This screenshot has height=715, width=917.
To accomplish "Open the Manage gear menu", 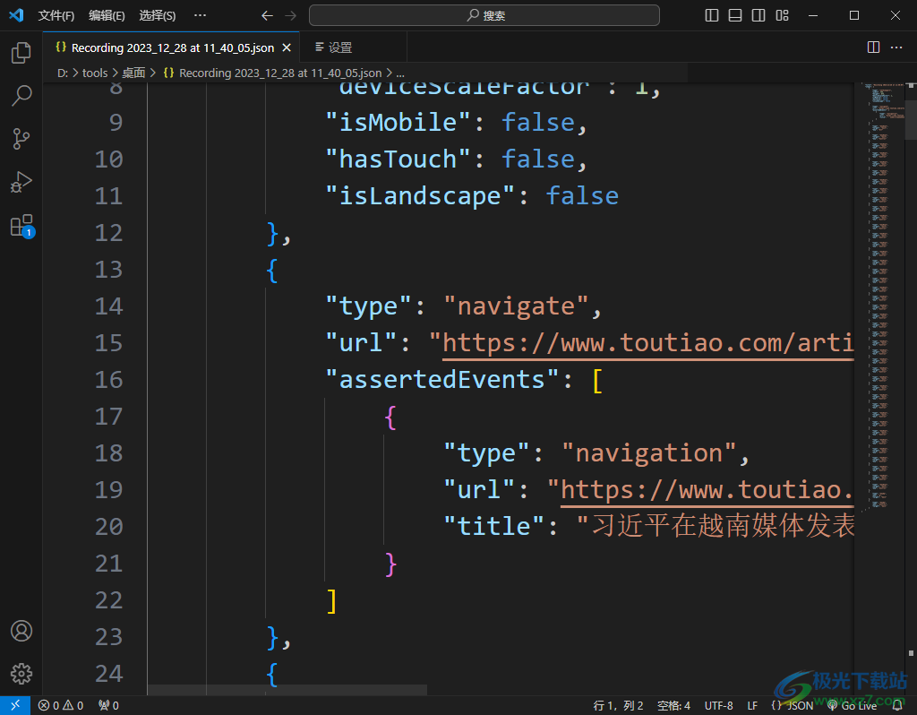I will (21, 674).
